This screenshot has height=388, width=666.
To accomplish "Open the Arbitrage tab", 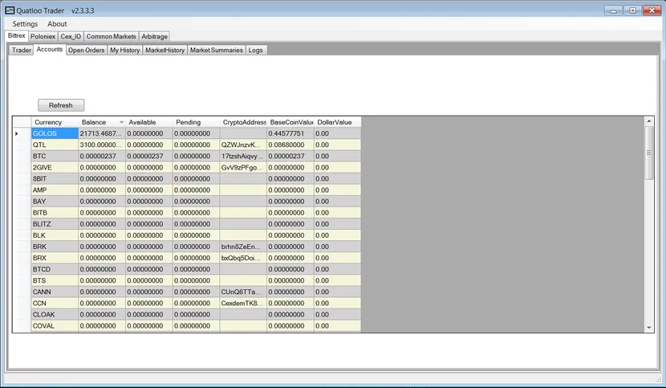I will [x=155, y=37].
